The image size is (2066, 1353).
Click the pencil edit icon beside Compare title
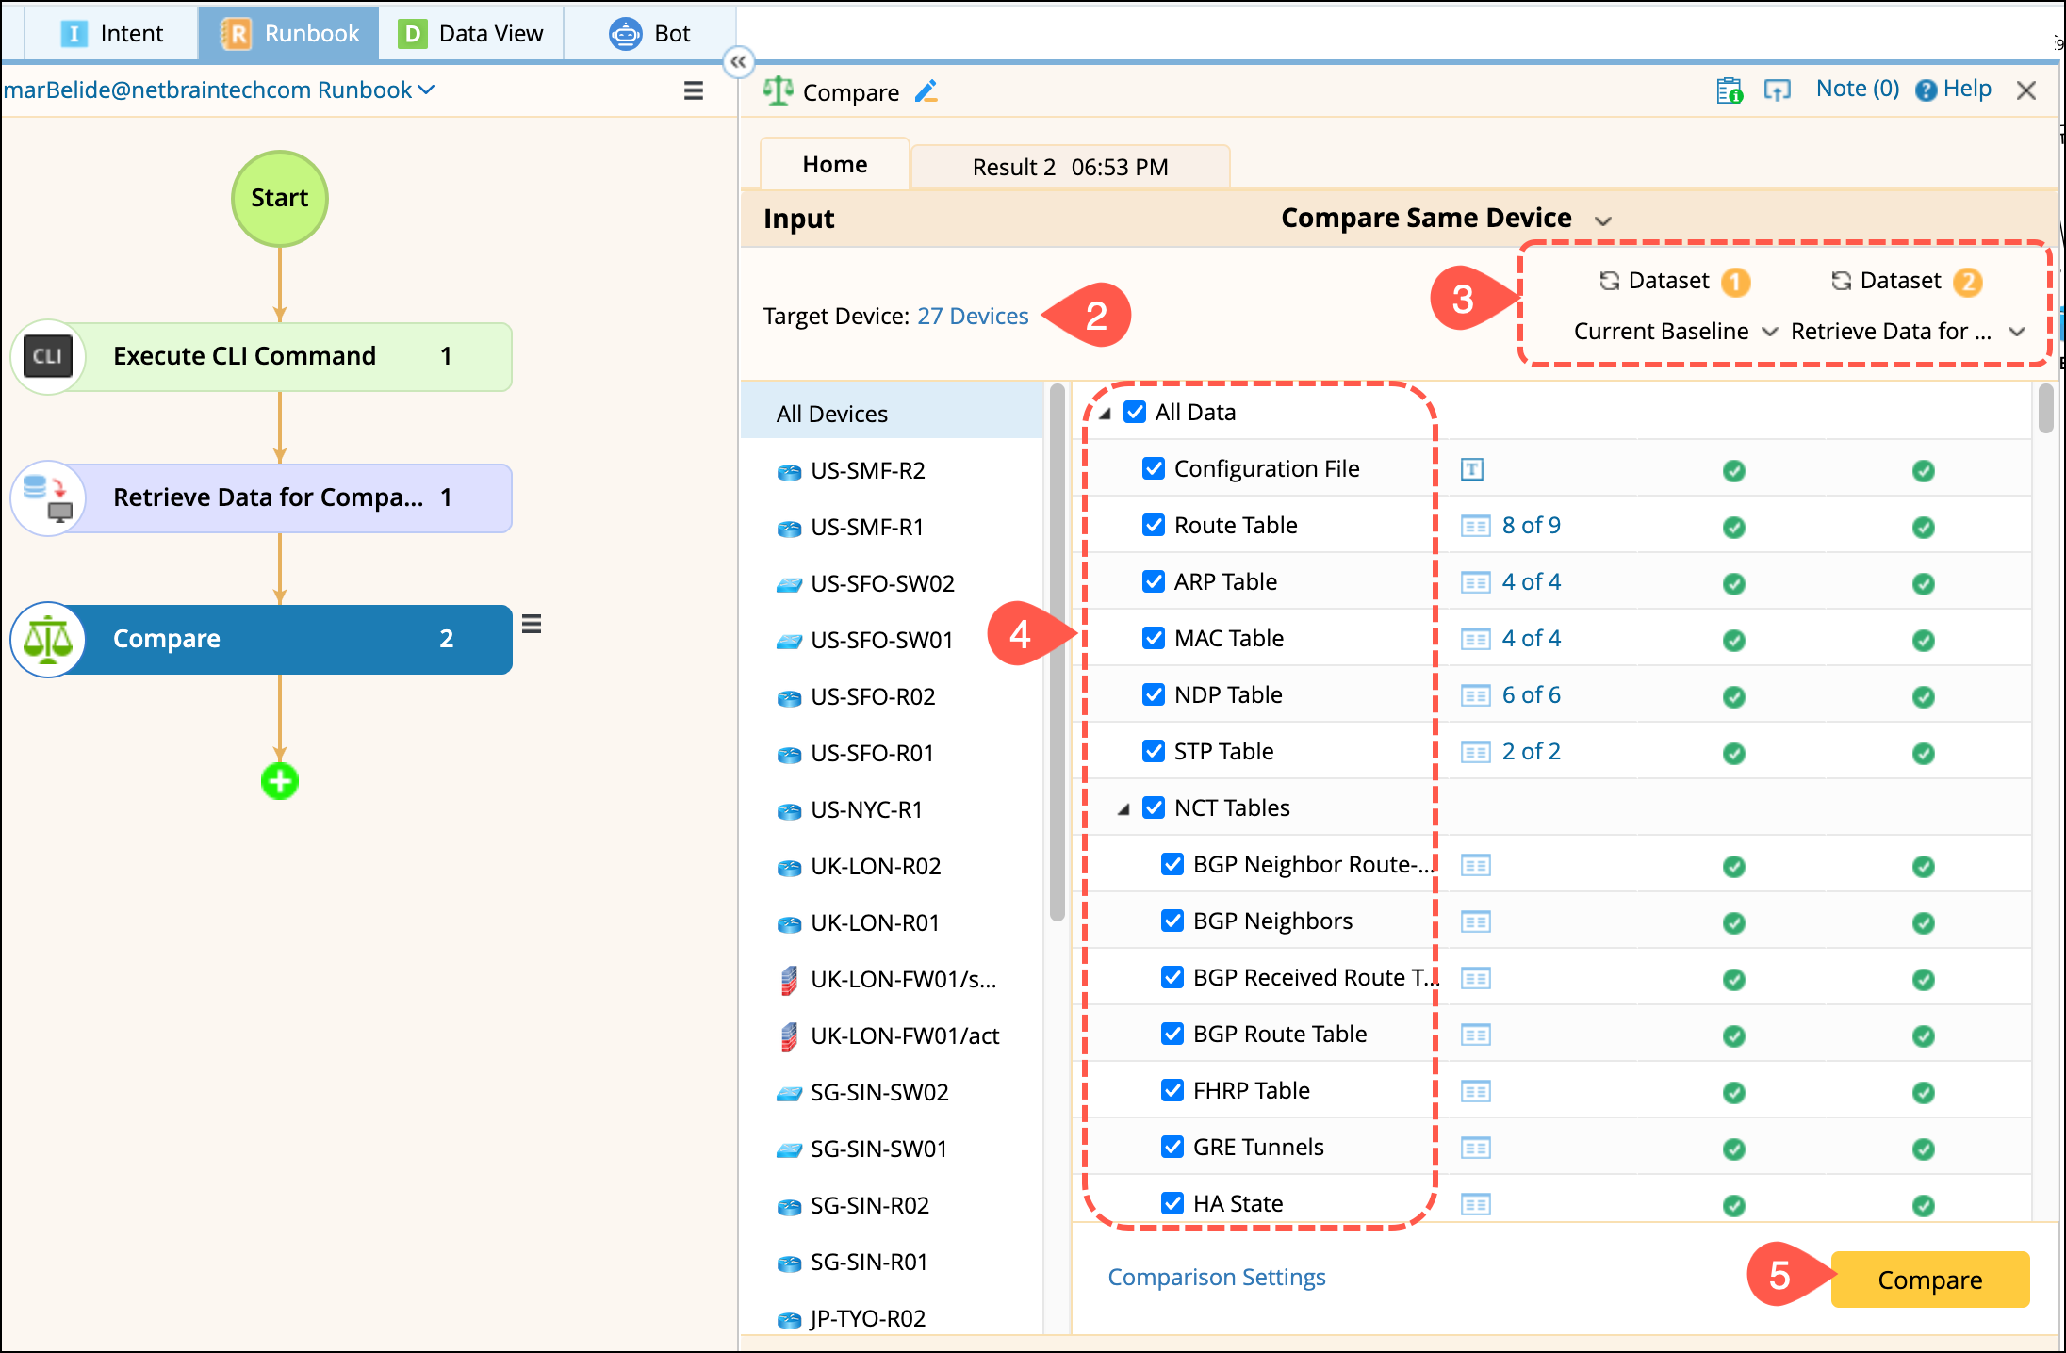click(926, 91)
